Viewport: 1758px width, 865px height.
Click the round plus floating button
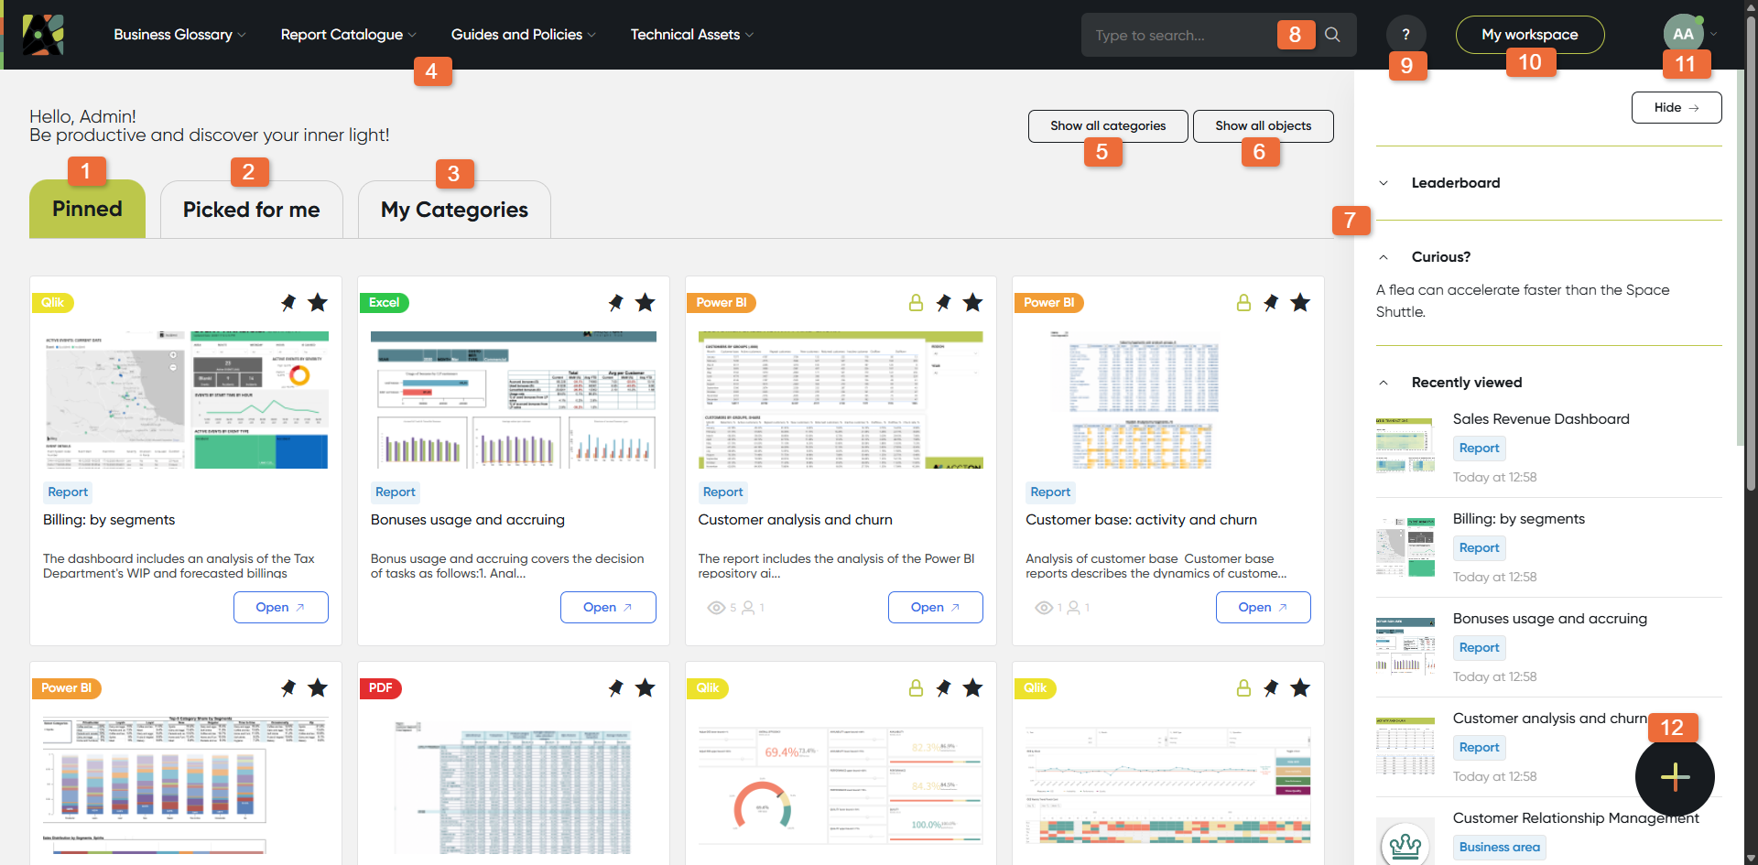[1674, 777]
